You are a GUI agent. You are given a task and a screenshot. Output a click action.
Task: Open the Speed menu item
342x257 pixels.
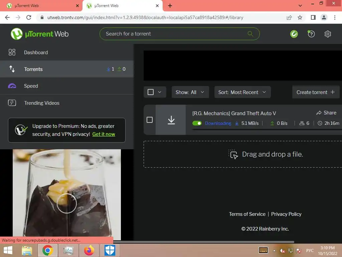pos(67,86)
